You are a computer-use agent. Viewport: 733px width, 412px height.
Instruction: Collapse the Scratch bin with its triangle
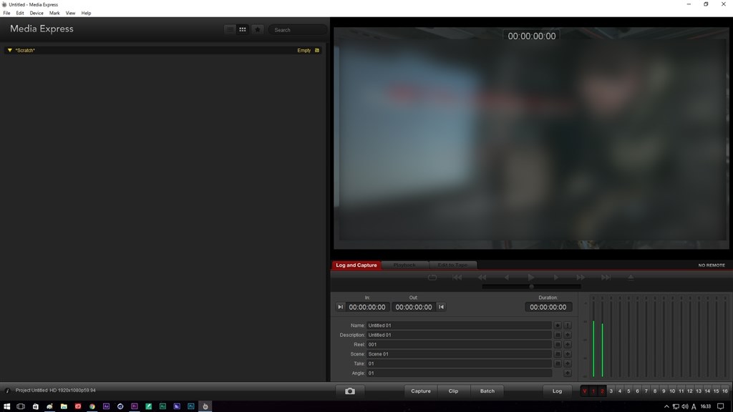(9, 51)
